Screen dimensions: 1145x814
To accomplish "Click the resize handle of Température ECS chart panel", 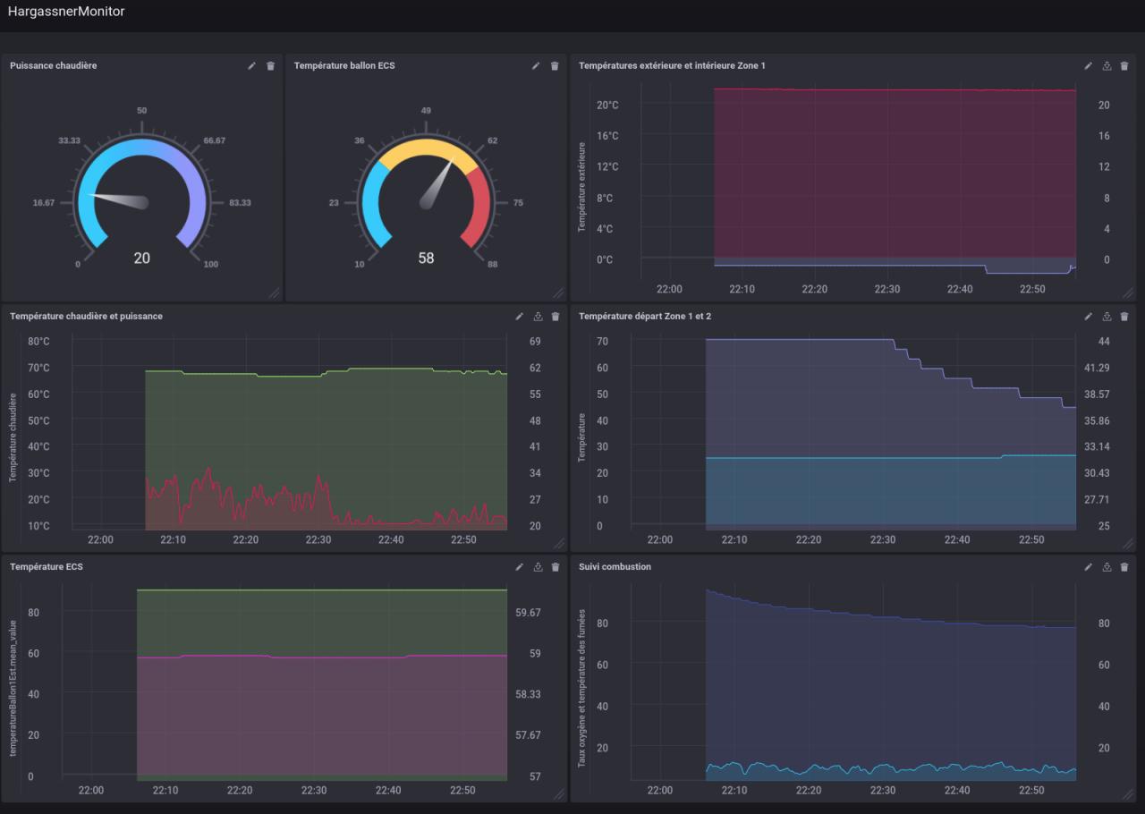I will [559, 793].
